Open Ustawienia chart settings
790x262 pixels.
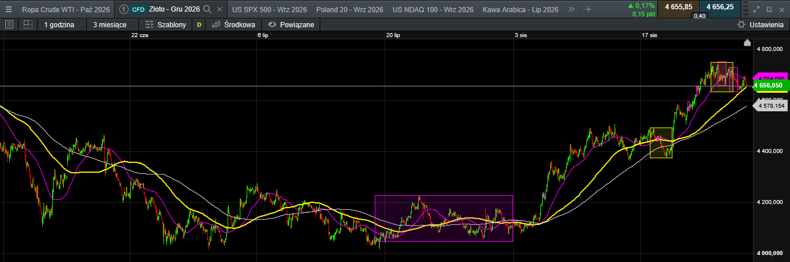pyautogui.click(x=760, y=24)
